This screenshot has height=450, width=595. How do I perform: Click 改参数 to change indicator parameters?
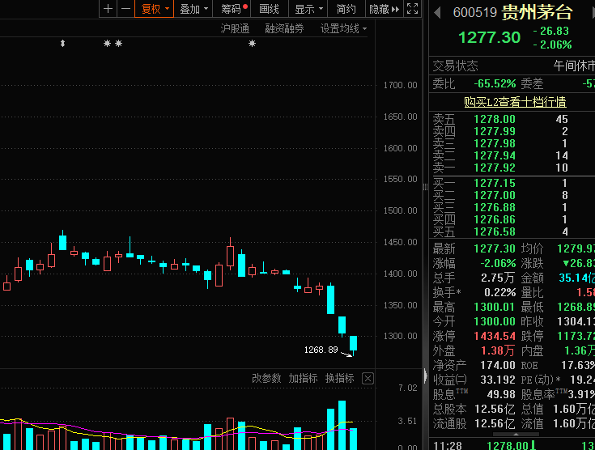click(266, 378)
